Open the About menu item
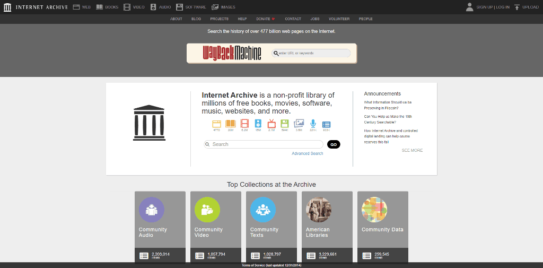The height and width of the screenshot is (268, 543). tap(176, 19)
